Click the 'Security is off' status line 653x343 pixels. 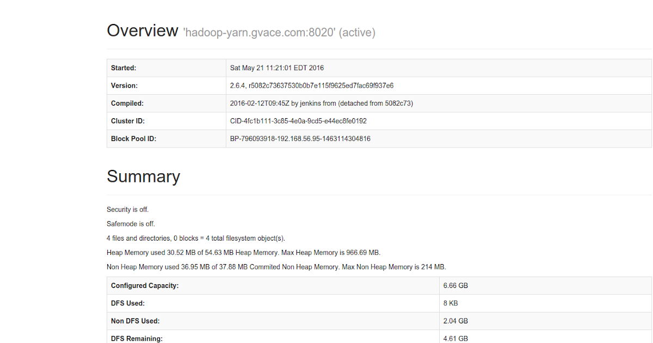tap(127, 209)
